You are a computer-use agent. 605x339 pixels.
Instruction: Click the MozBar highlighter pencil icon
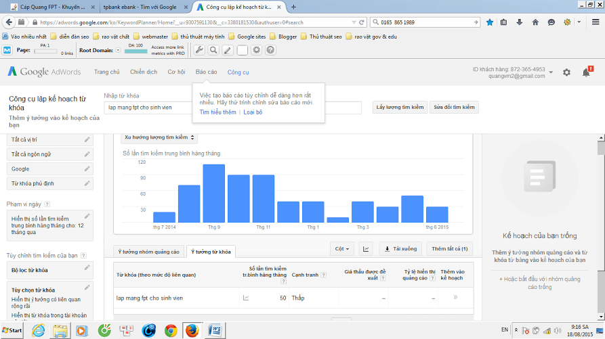pyautogui.click(x=228, y=50)
